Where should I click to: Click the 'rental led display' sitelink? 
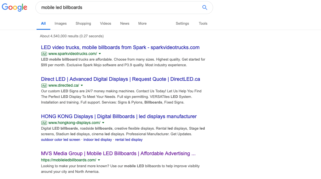pos(129,140)
